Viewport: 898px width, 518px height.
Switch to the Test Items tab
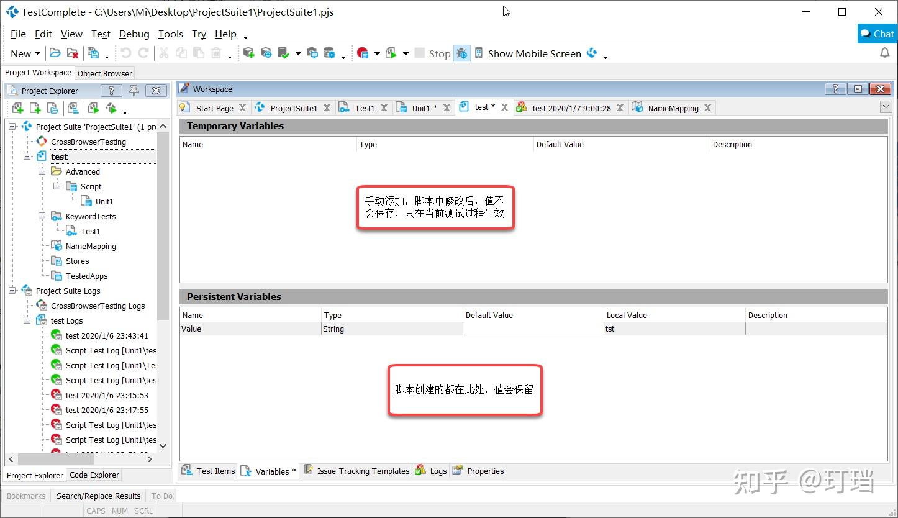coord(214,470)
